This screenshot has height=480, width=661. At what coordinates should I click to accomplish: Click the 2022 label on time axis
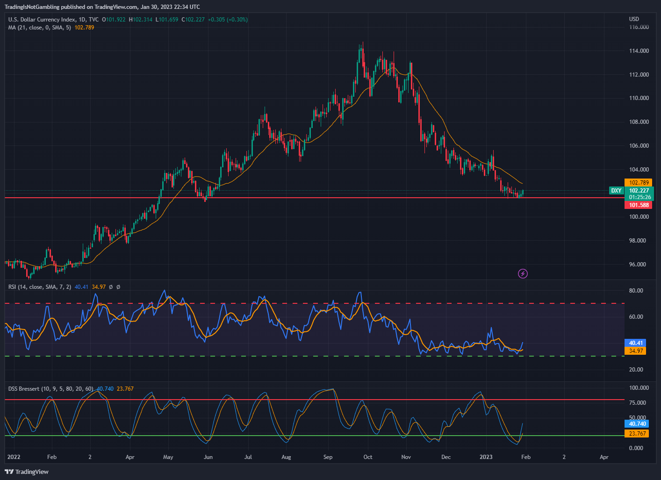[x=14, y=457]
